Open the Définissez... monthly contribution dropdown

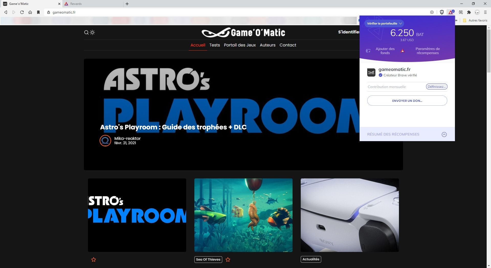click(x=437, y=87)
